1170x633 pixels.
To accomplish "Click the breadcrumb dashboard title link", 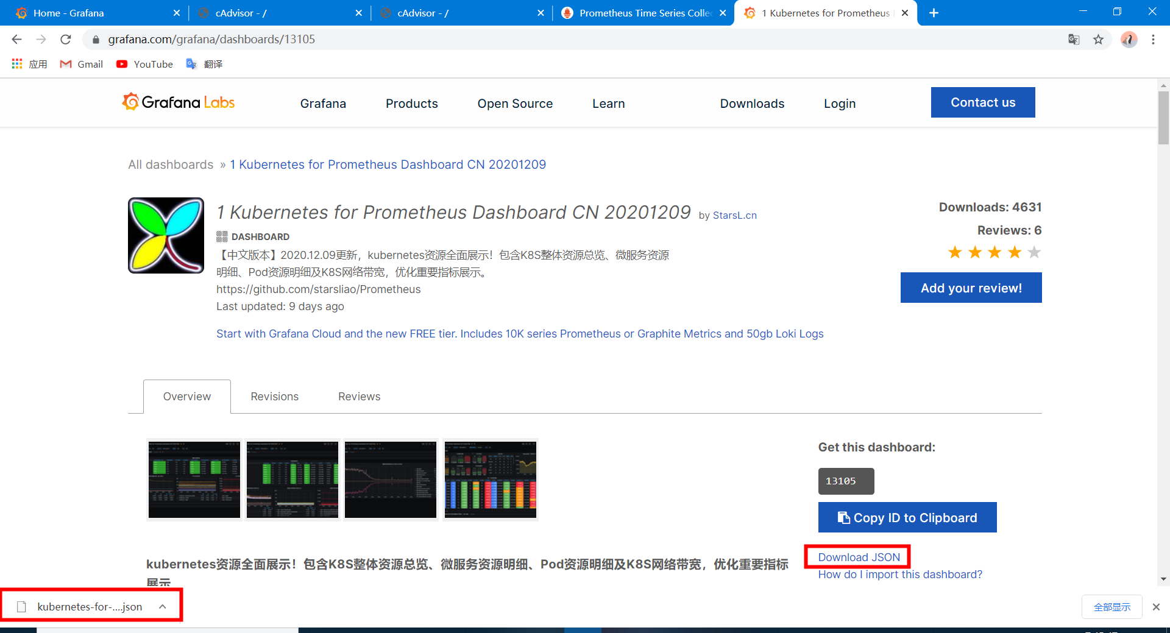I will pos(388,164).
